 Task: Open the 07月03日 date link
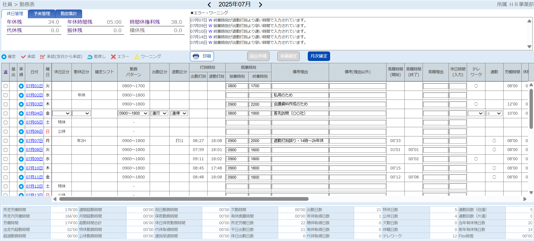[x=34, y=104]
